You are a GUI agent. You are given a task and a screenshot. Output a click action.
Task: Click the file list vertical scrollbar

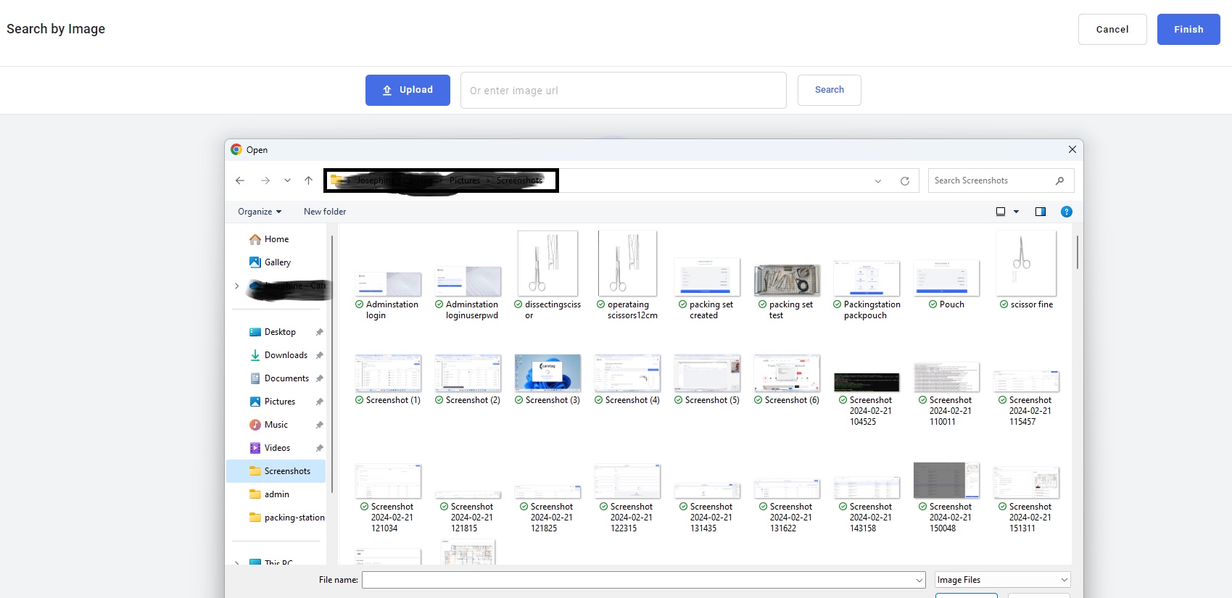point(1078,251)
